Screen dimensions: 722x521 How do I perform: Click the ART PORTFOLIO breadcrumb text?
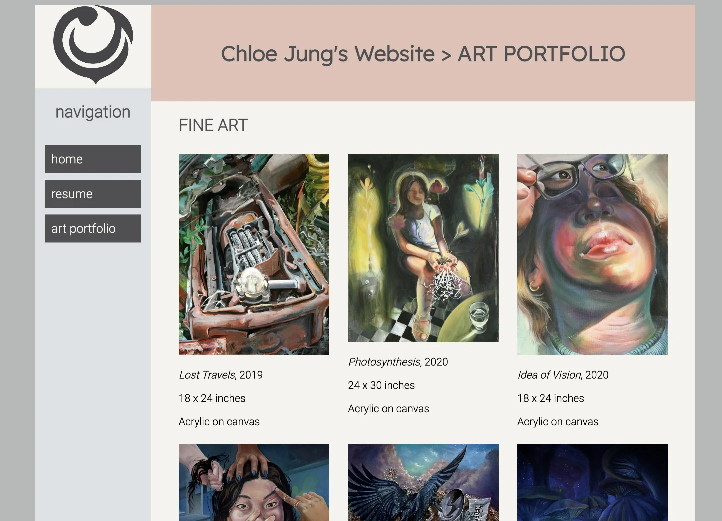pyautogui.click(x=541, y=54)
